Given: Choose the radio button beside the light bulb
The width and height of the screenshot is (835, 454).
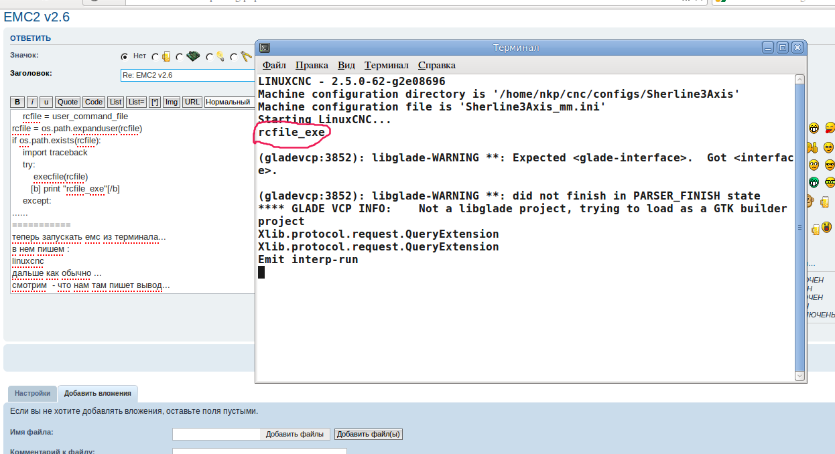Looking at the screenshot, I should (x=209, y=57).
